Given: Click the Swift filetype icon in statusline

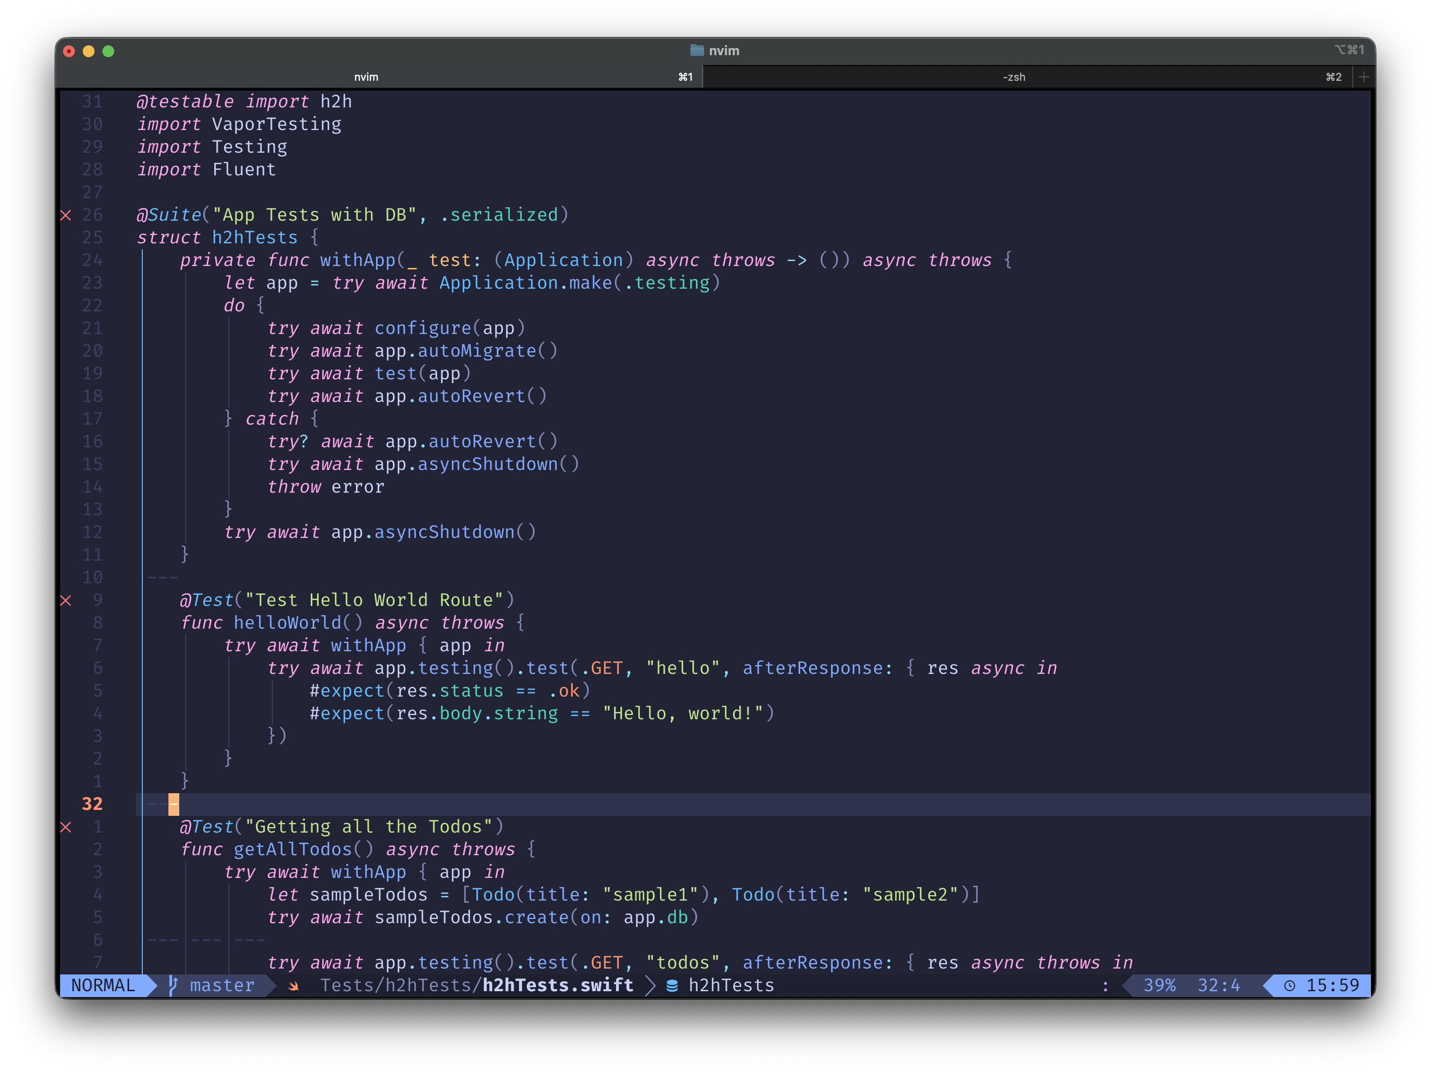Looking at the screenshot, I should [293, 985].
